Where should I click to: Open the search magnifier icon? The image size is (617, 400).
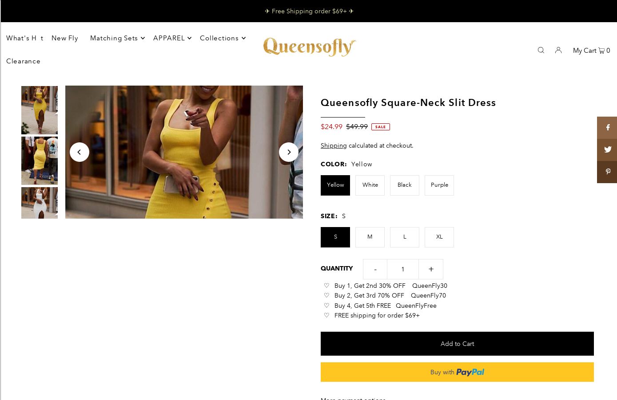click(x=541, y=50)
